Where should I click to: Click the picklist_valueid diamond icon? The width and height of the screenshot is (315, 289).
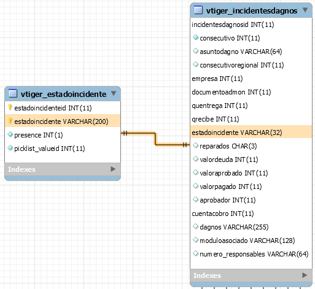(10, 148)
